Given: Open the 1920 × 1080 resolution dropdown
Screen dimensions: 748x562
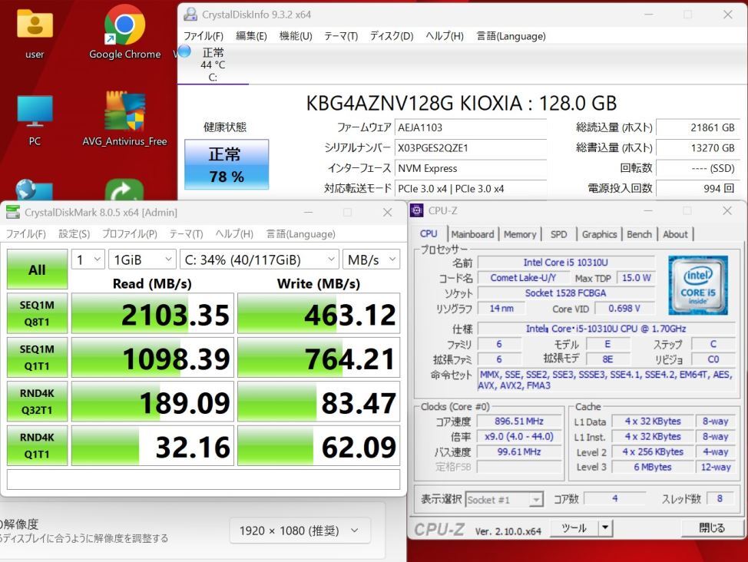Looking at the screenshot, I should 300,530.
